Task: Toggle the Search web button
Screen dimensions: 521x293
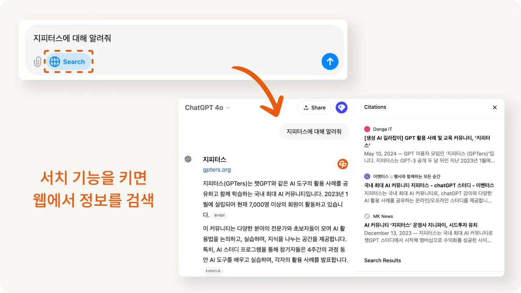Action: click(x=68, y=62)
